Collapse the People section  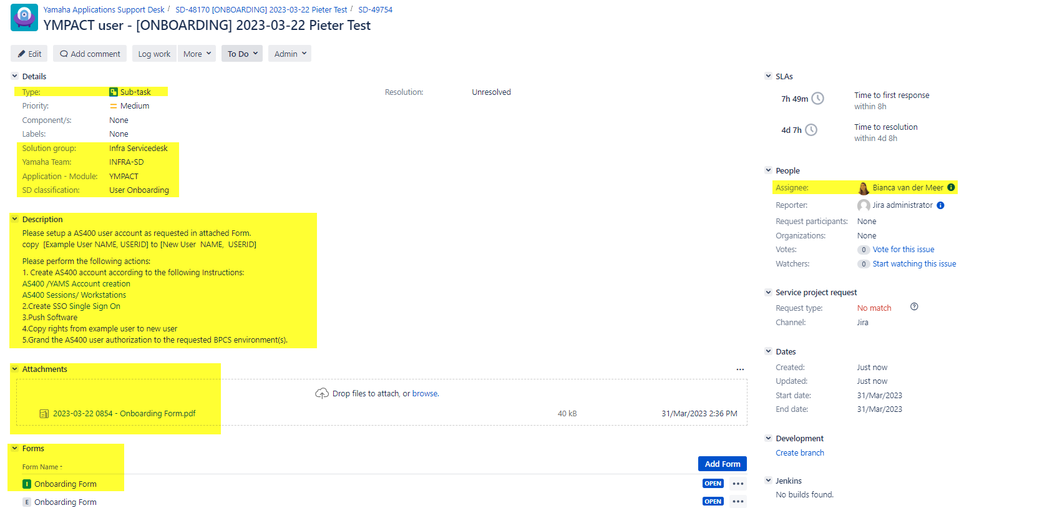click(x=768, y=170)
